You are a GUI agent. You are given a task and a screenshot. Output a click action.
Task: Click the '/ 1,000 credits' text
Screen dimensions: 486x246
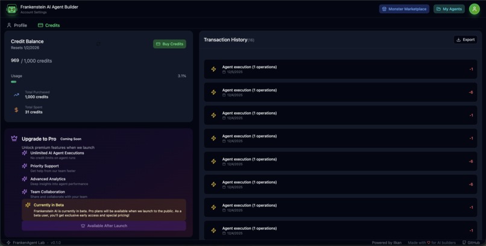[37, 61]
